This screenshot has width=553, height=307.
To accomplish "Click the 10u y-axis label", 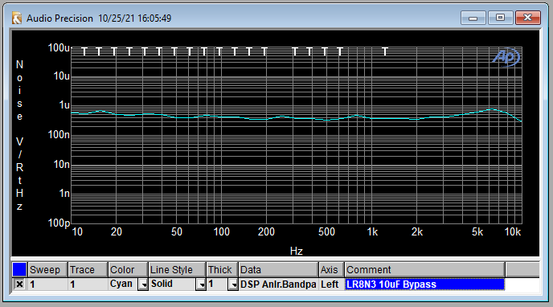I will pos(61,76).
